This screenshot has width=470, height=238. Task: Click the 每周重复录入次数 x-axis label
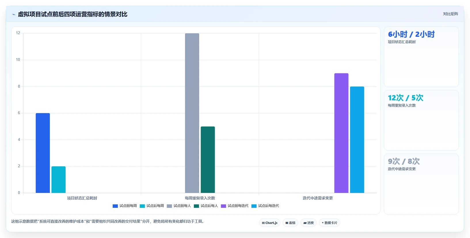pos(200,198)
